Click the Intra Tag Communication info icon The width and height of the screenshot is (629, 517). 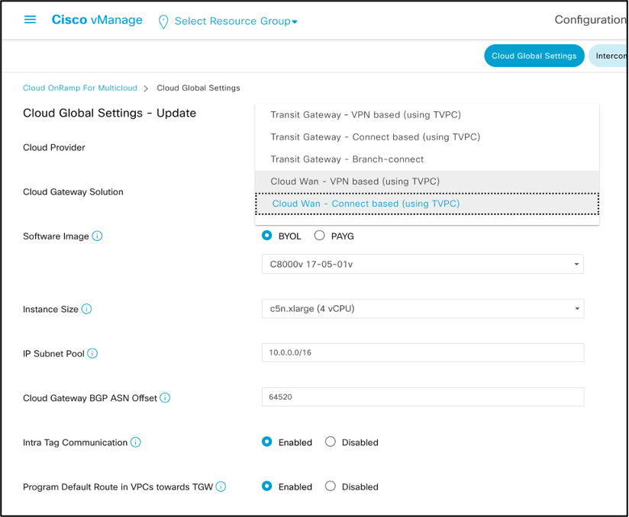tap(135, 442)
